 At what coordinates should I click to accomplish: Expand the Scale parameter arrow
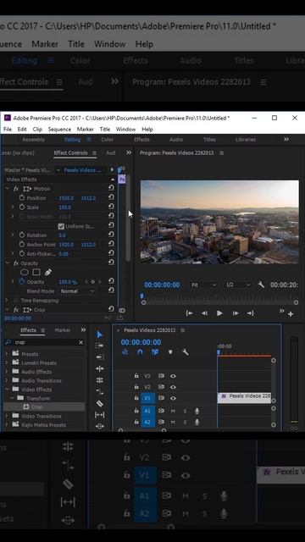click(x=13, y=207)
